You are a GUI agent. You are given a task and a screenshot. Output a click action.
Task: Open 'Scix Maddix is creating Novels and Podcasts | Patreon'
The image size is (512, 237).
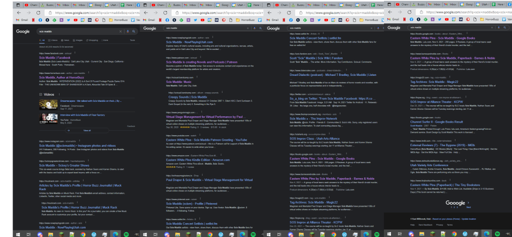point(201,62)
